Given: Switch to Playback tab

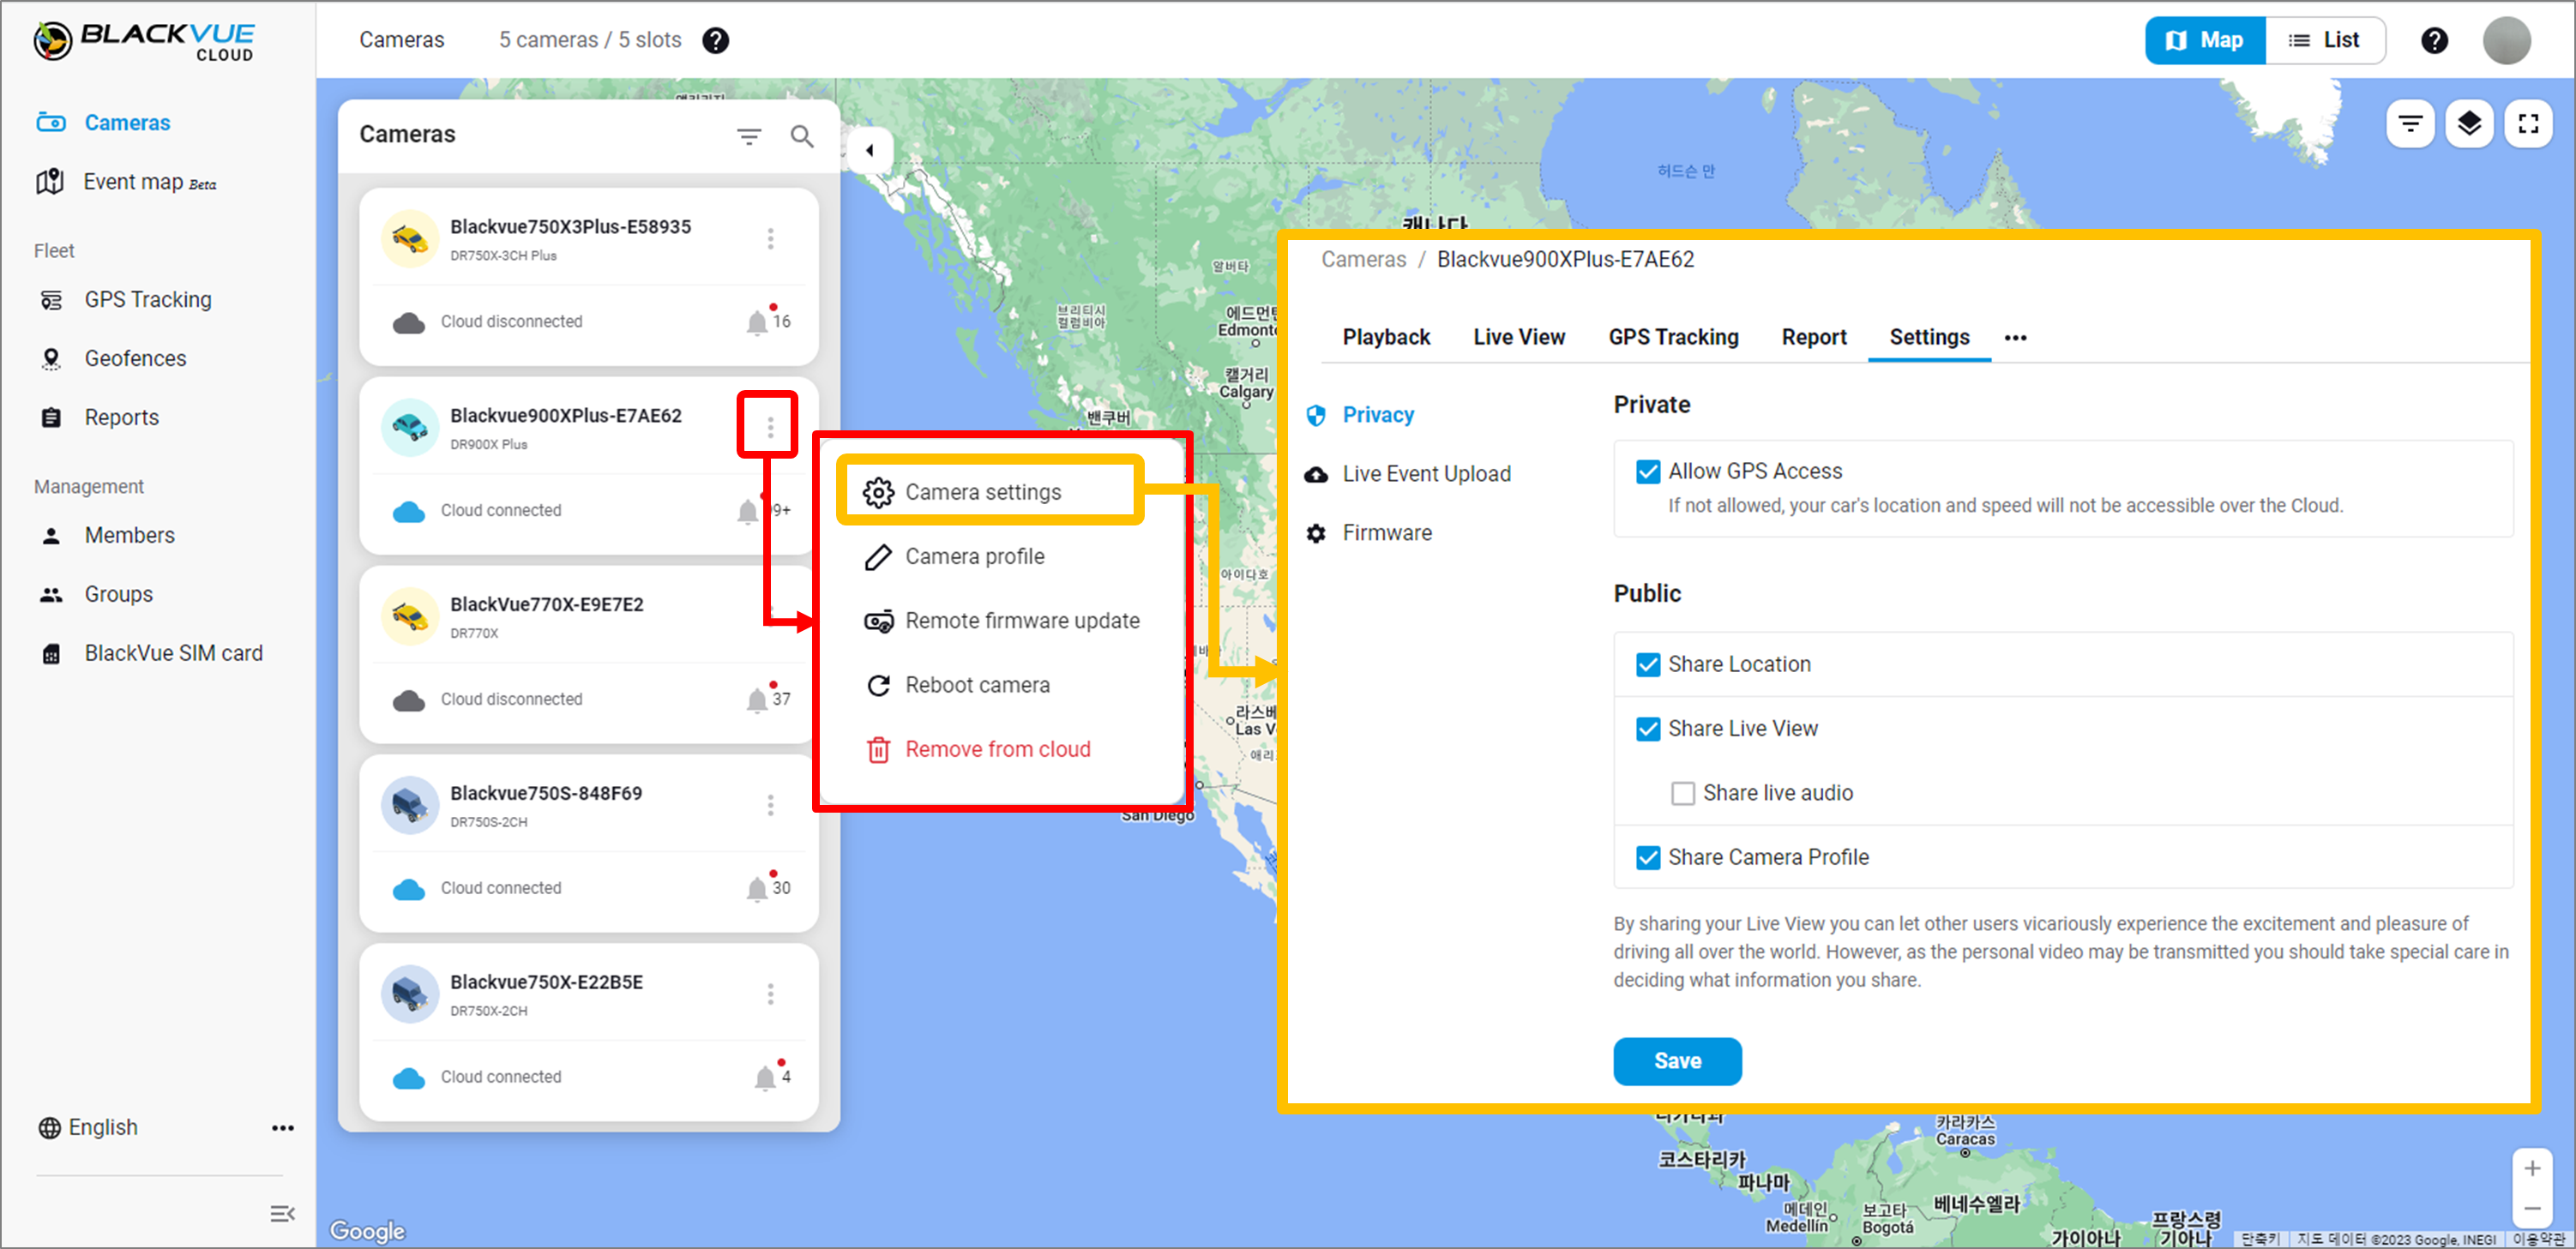Looking at the screenshot, I should (x=1386, y=337).
